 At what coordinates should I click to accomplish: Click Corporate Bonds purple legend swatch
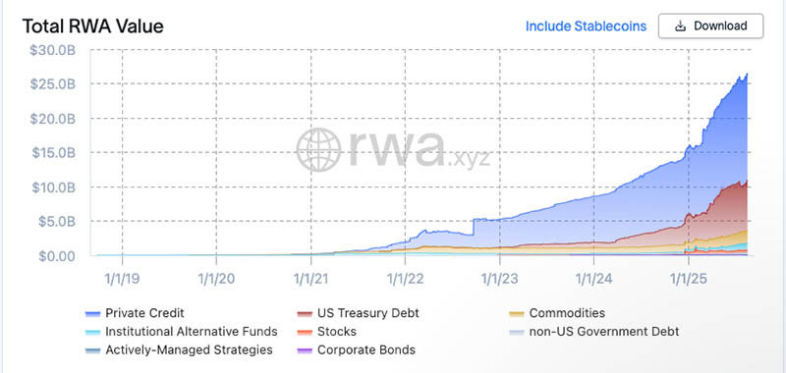pos(306,350)
